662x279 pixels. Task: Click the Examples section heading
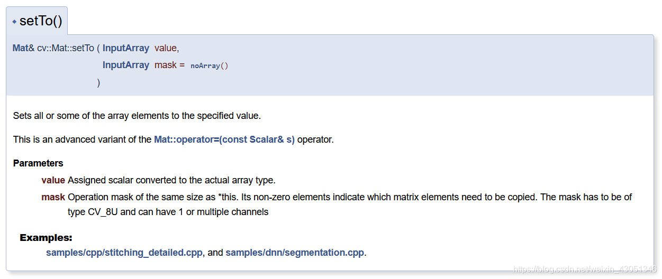46,238
